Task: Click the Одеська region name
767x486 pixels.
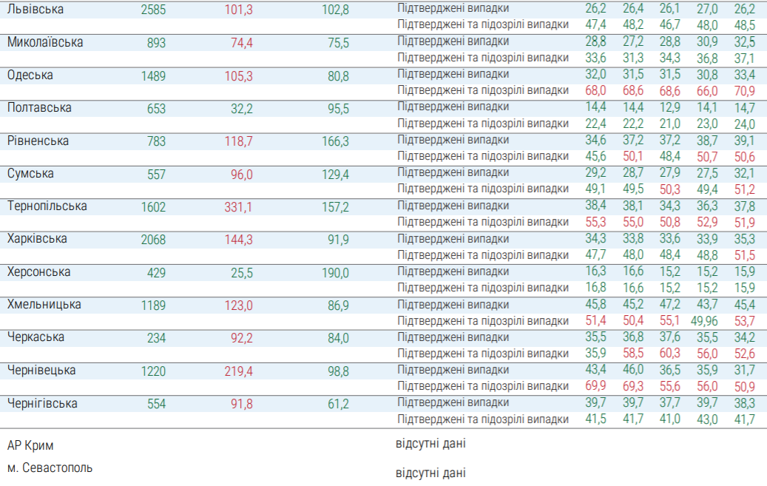Action: coord(30,75)
